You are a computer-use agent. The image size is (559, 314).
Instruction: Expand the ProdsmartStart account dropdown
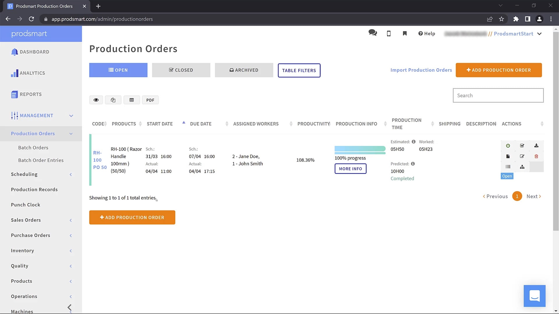539,34
